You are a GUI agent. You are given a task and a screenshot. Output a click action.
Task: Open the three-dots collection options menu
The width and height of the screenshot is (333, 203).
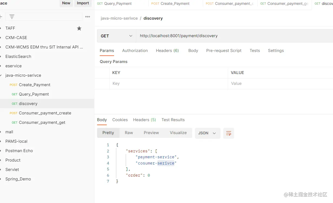(88, 17)
